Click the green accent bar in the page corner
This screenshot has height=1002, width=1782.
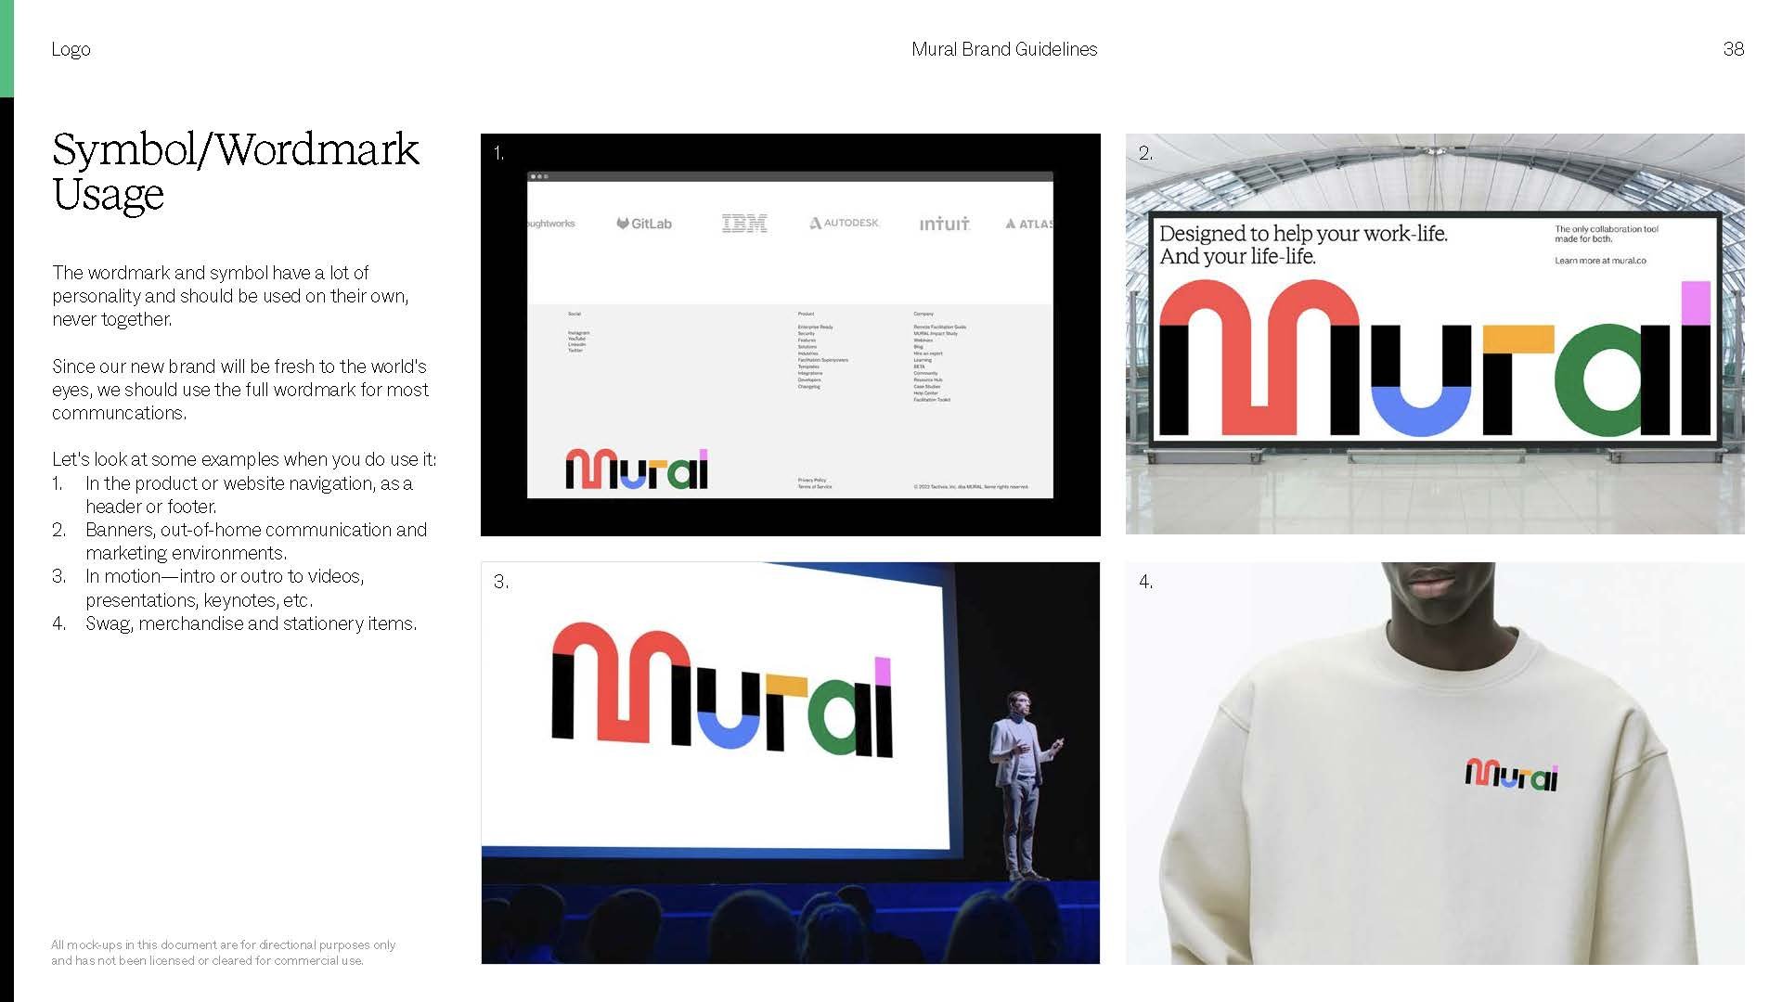click(6, 48)
